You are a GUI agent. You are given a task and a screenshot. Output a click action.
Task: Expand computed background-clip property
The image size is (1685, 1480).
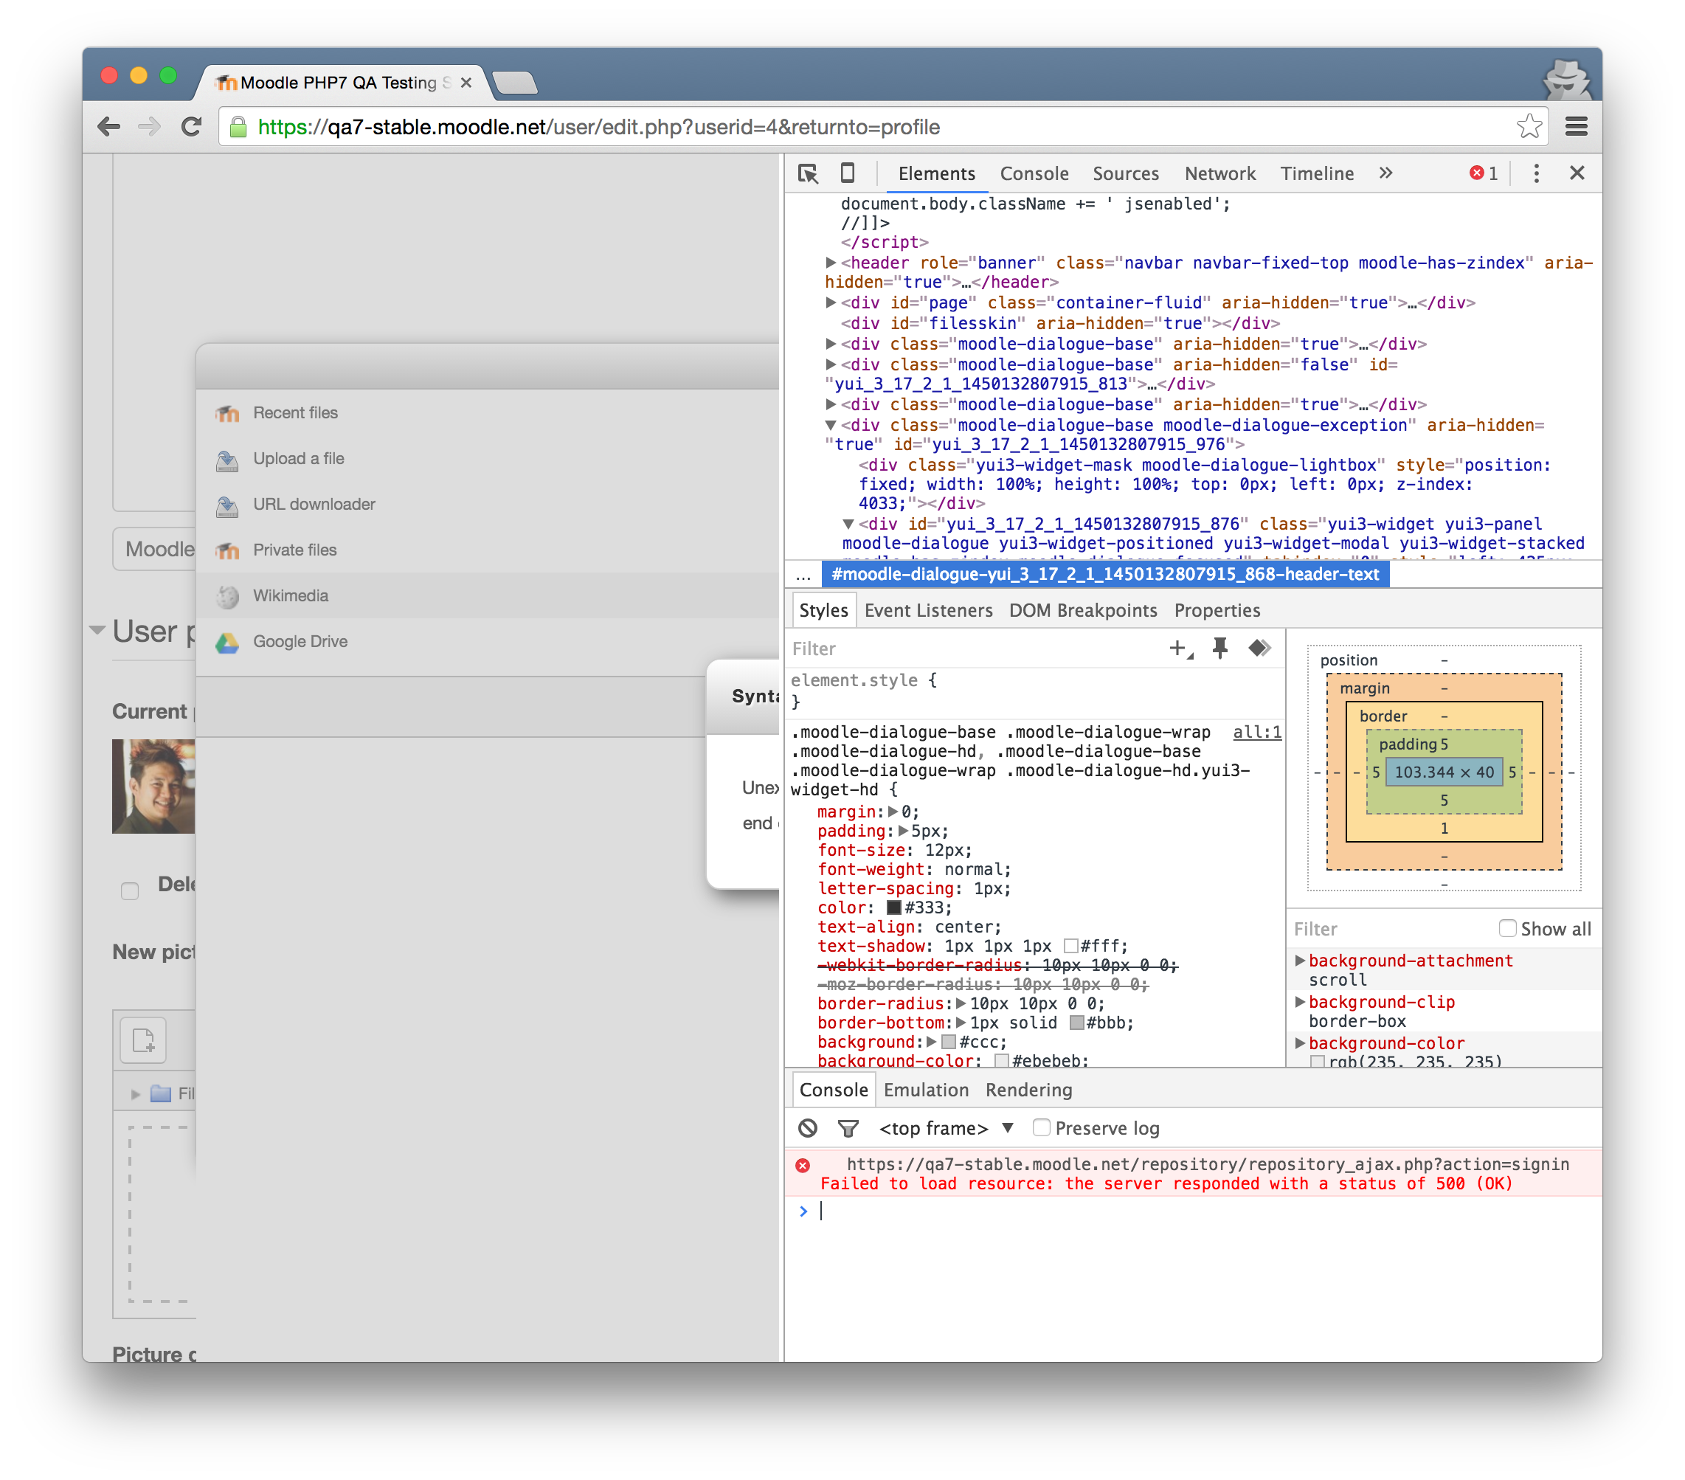coord(1300,1002)
